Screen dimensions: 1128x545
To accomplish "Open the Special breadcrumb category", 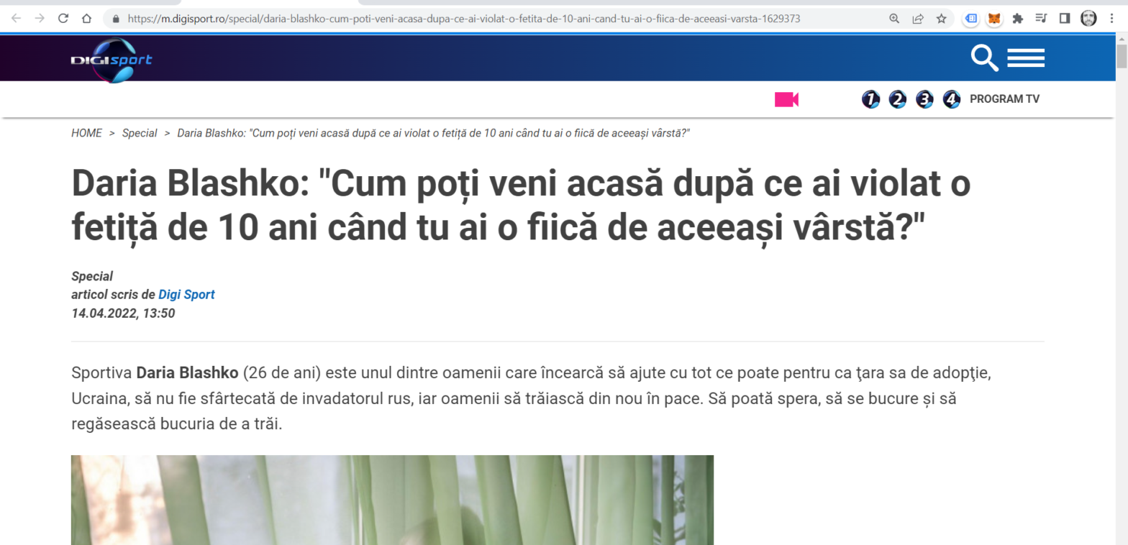I will click(x=140, y=133).
